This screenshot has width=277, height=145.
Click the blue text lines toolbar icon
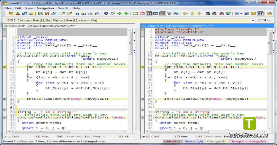247,13
